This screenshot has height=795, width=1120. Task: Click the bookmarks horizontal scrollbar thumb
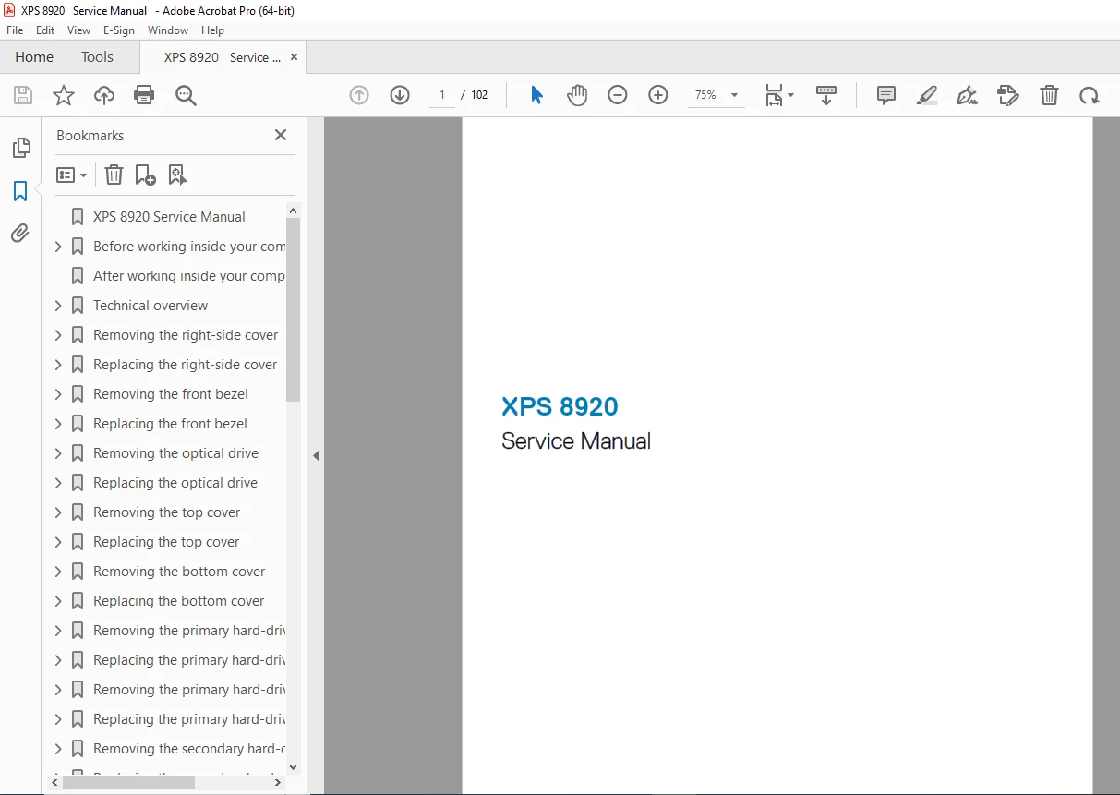[129, 782]
